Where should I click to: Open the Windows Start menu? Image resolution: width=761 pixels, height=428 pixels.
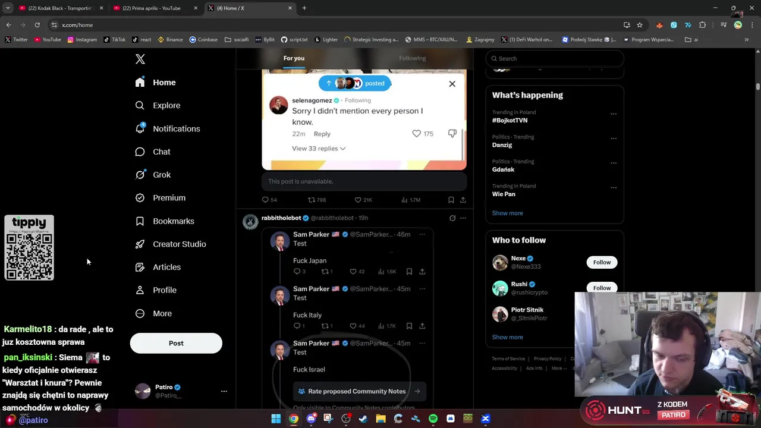[276, 418]
